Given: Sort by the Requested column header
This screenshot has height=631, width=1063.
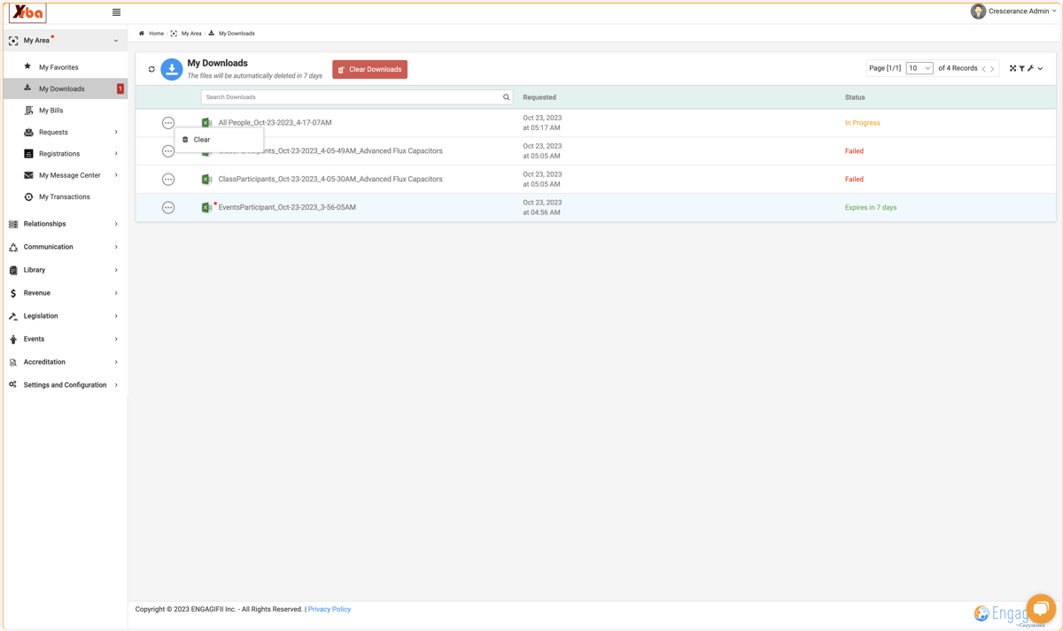Looking at the screenshot, I should pos(539,97).
